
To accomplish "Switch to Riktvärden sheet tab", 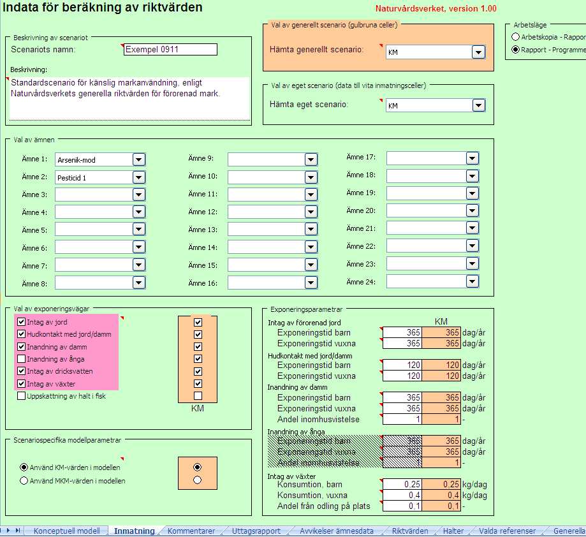I will pos(410,531).
